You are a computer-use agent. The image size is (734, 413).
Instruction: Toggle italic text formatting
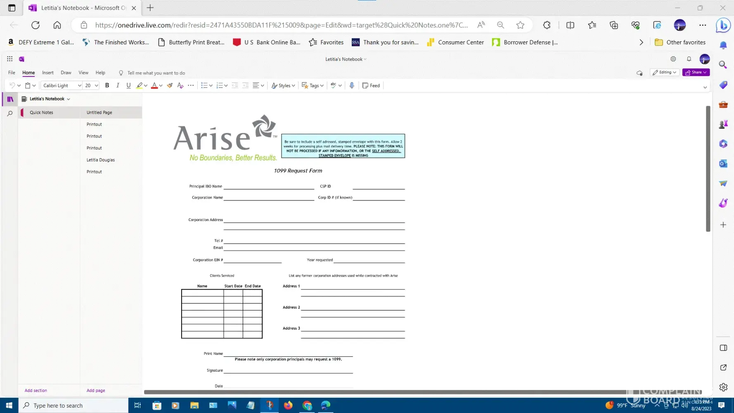click(x=118, y=85)
